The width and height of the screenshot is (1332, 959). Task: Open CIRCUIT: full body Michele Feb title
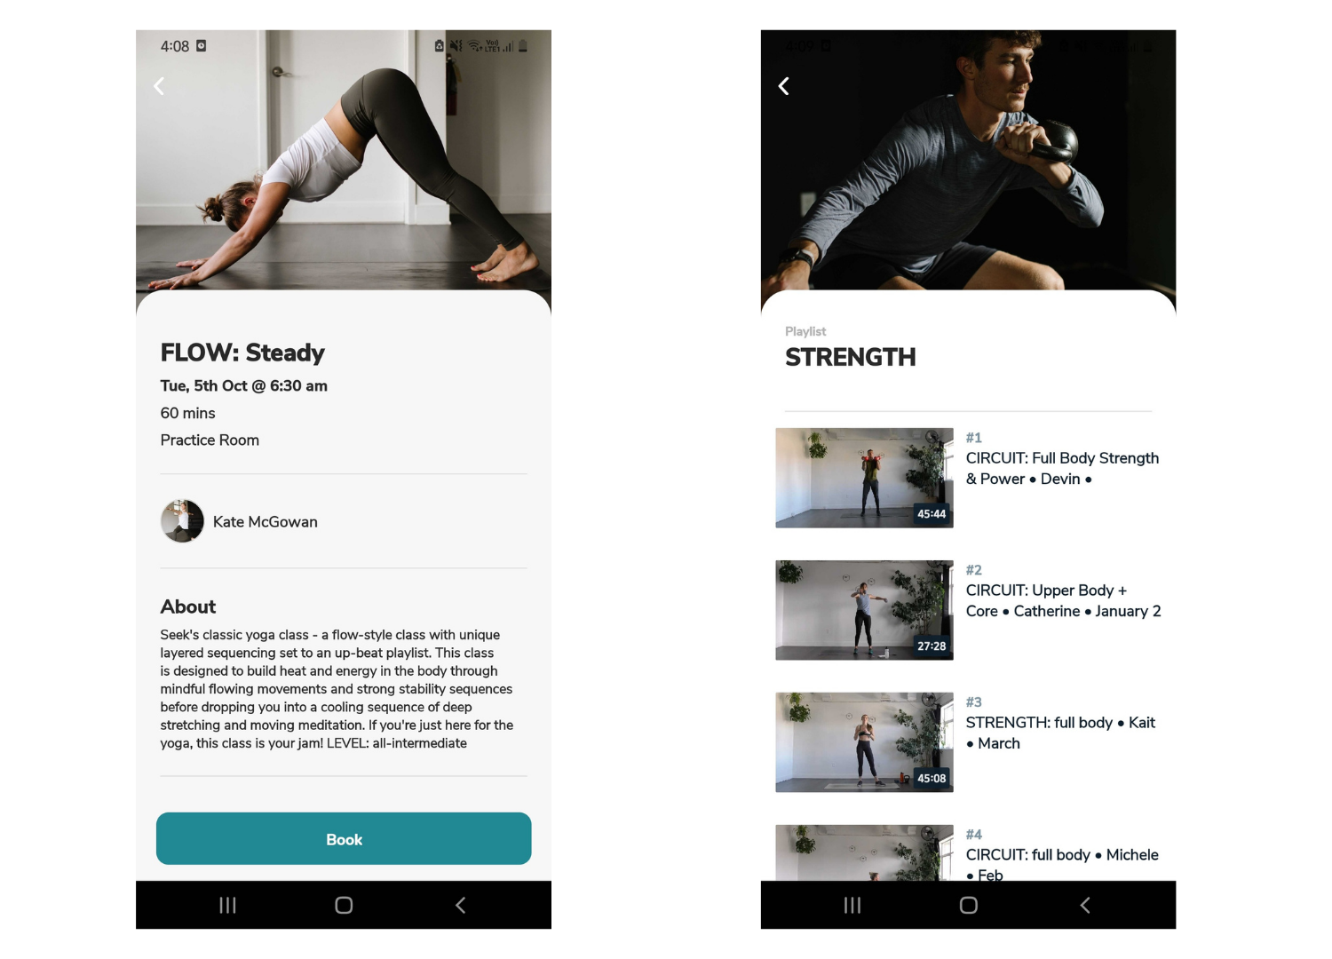coord(1062,864)
